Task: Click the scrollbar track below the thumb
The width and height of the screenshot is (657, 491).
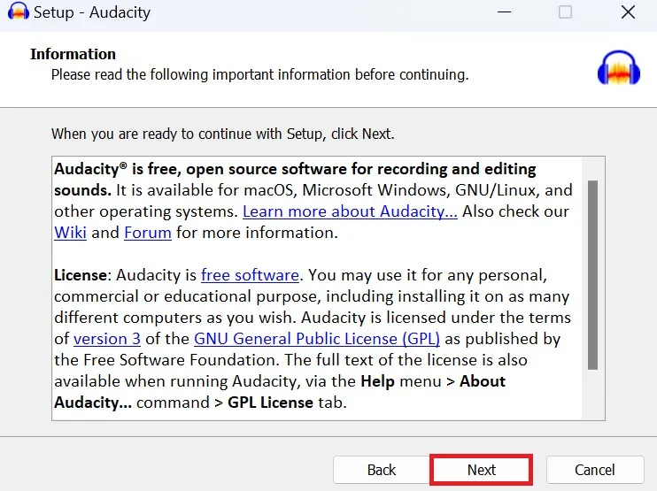Action: click(592, 394)
